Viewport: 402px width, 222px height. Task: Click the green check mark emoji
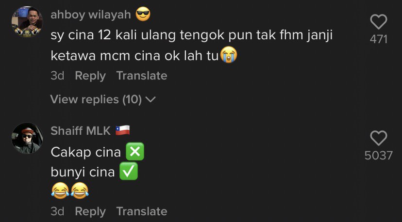click(x=129, y=171)
